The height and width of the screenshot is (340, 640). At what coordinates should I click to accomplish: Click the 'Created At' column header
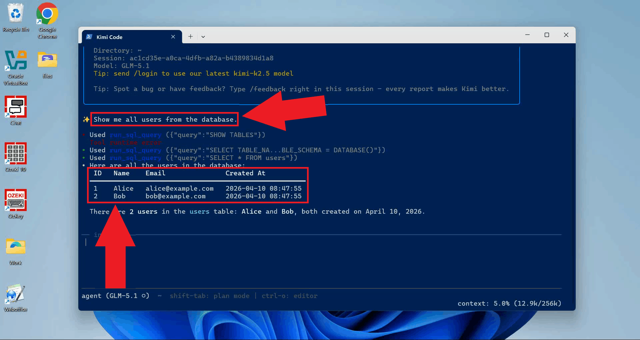click(x=245, y=173)
